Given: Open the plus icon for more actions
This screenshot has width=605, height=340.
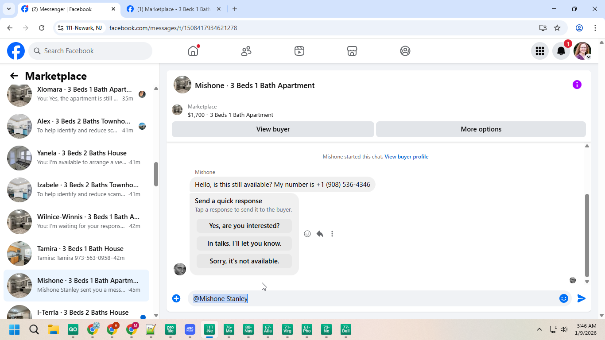Looking at the screenshot, I should coord(176,298).
